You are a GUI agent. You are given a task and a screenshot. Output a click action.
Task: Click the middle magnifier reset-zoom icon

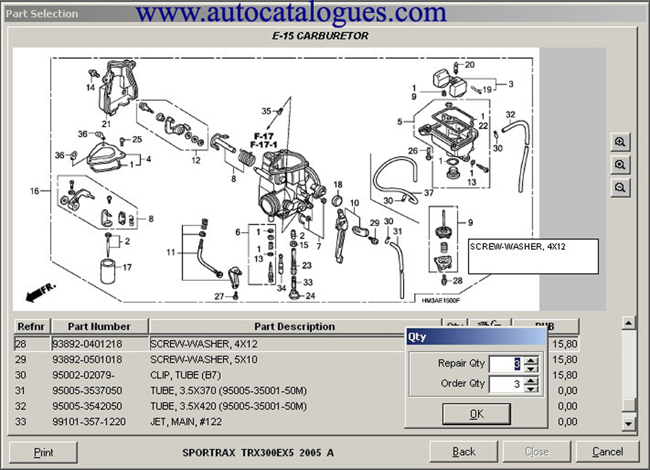pos(621,165)
